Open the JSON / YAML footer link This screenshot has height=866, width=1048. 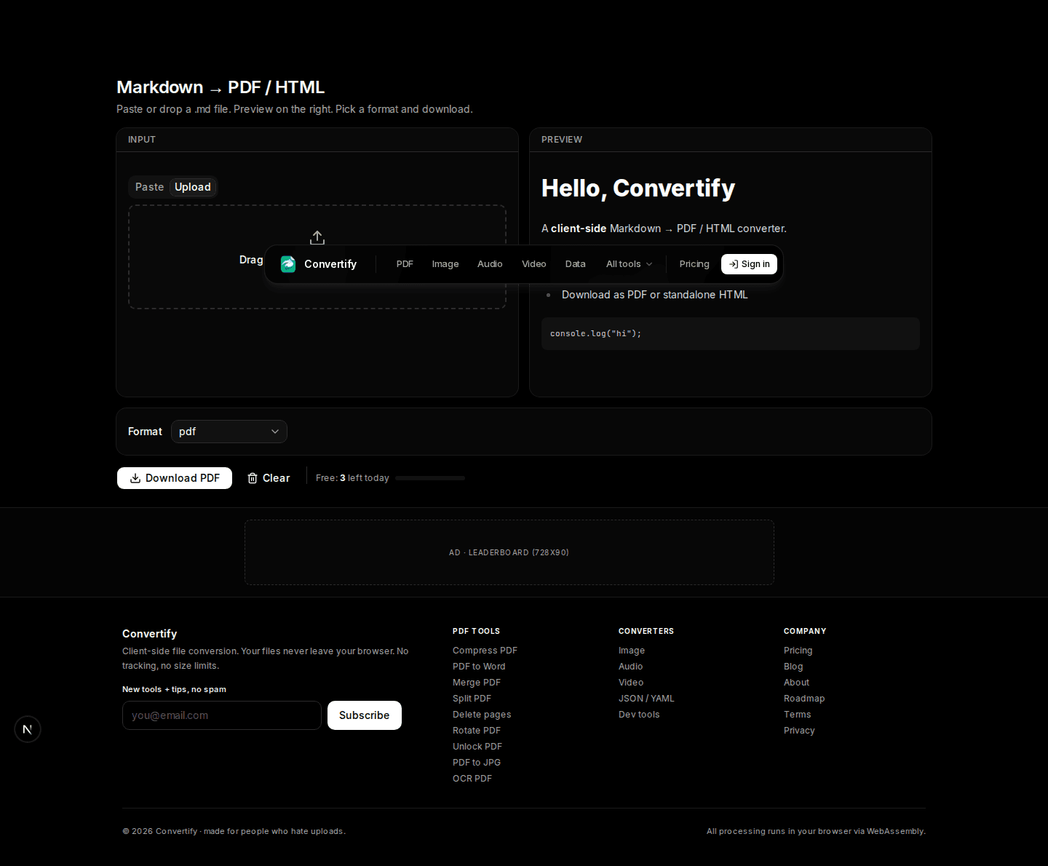tap(646, 699)
